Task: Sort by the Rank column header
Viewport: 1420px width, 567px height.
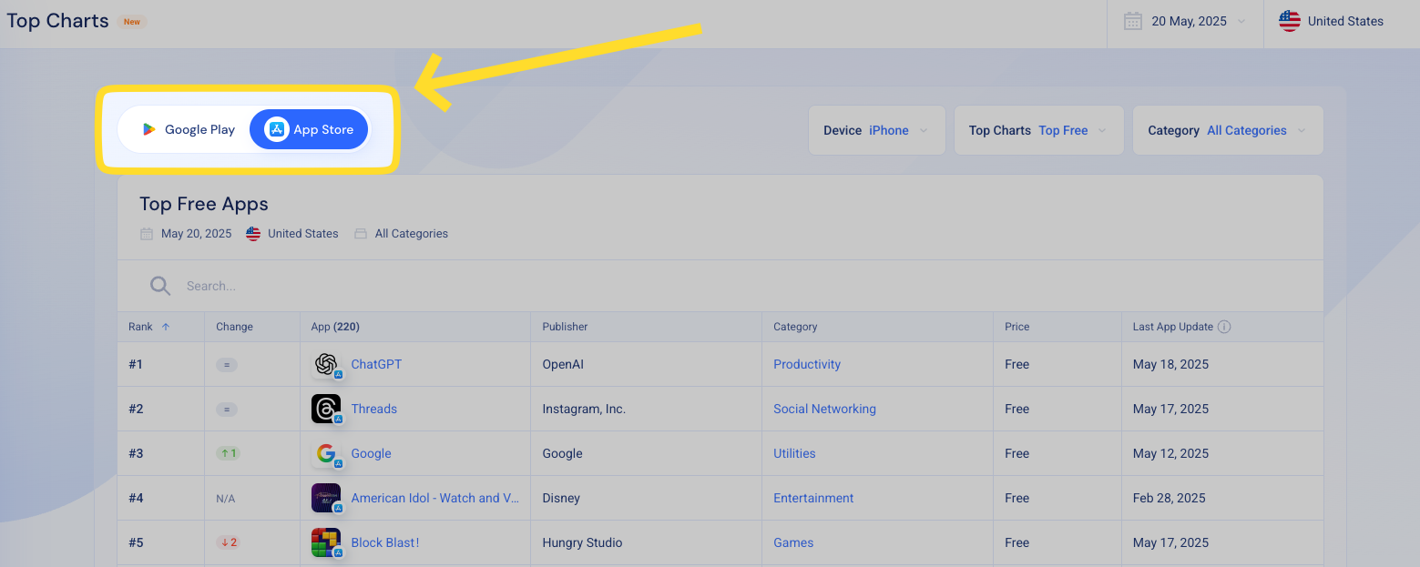Action: (140, 327)
